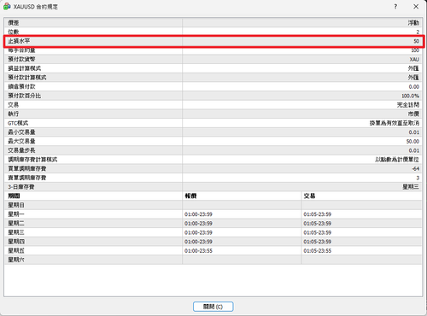Image resolution: width=427 pixels, height=316 pixels.
Task: Click the 0.00 hedged margin value
Action: 414,86
